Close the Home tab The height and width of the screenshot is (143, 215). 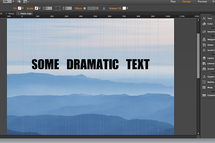click(6, 14)
